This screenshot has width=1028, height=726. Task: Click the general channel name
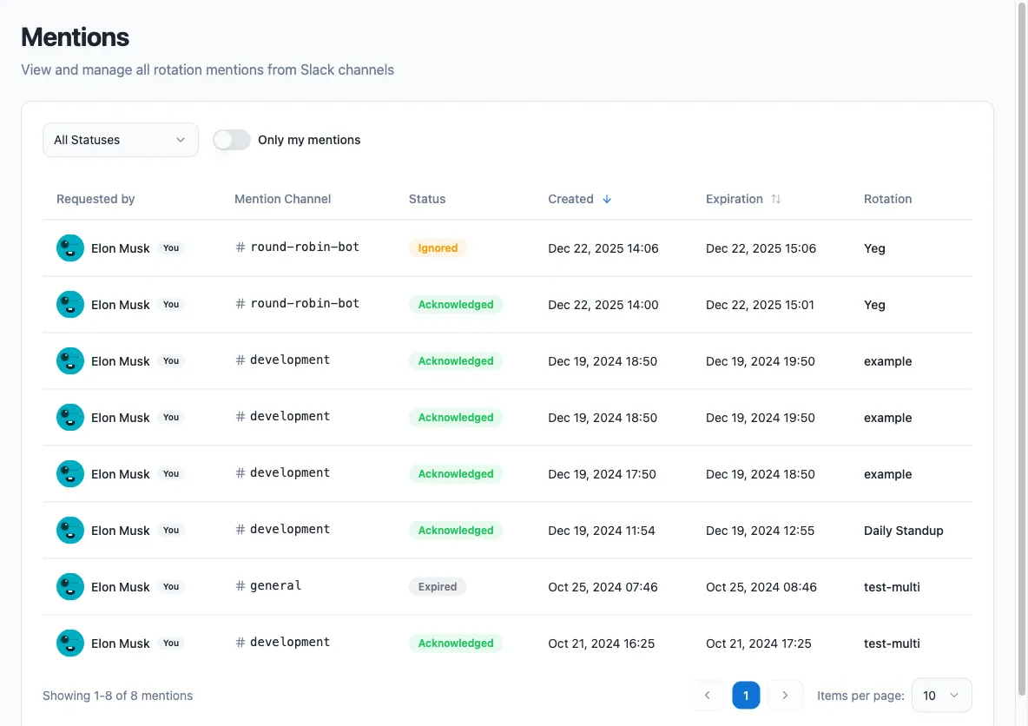click(275, 585)
